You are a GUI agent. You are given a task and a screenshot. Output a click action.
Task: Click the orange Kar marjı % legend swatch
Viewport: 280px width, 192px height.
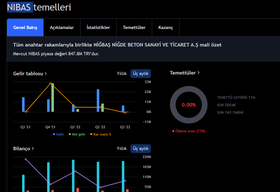[x=91, y=134]
